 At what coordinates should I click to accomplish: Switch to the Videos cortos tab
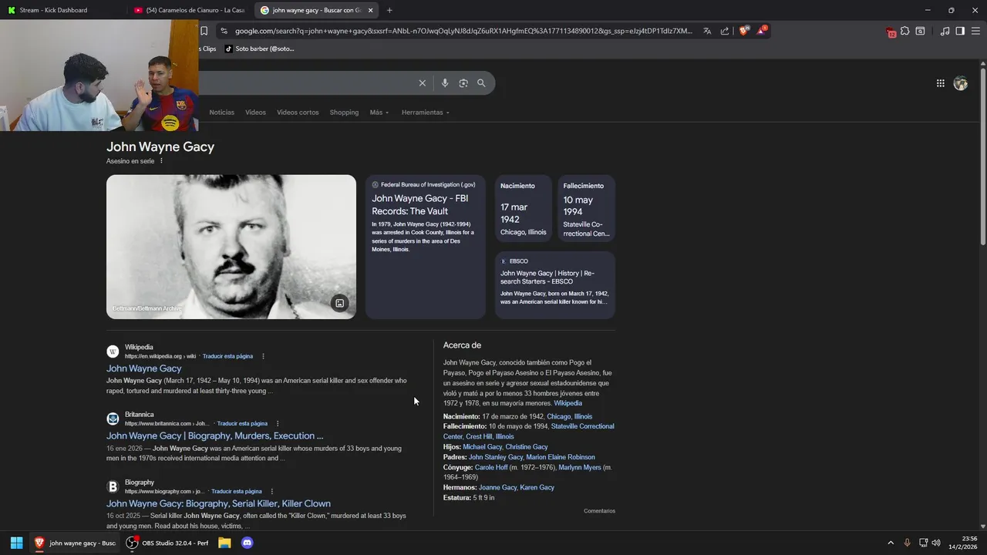[298, 113]
